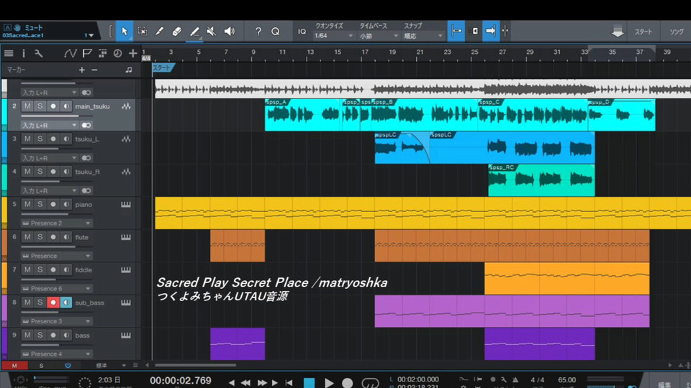Disarm record on the sub_bass track
Image resolution: width=691 pixels, height=388 pixels.
(53, 302)
